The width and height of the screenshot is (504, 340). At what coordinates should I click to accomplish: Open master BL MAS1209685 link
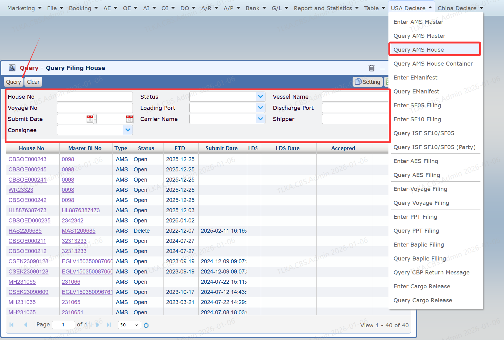[x=78, y=231]
